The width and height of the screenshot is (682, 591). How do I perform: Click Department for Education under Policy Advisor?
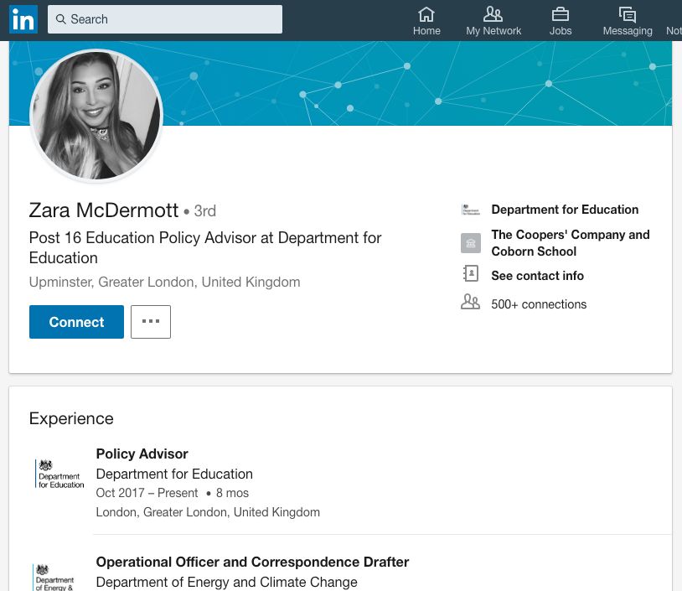pyautogui.click(x=174, y=474)
